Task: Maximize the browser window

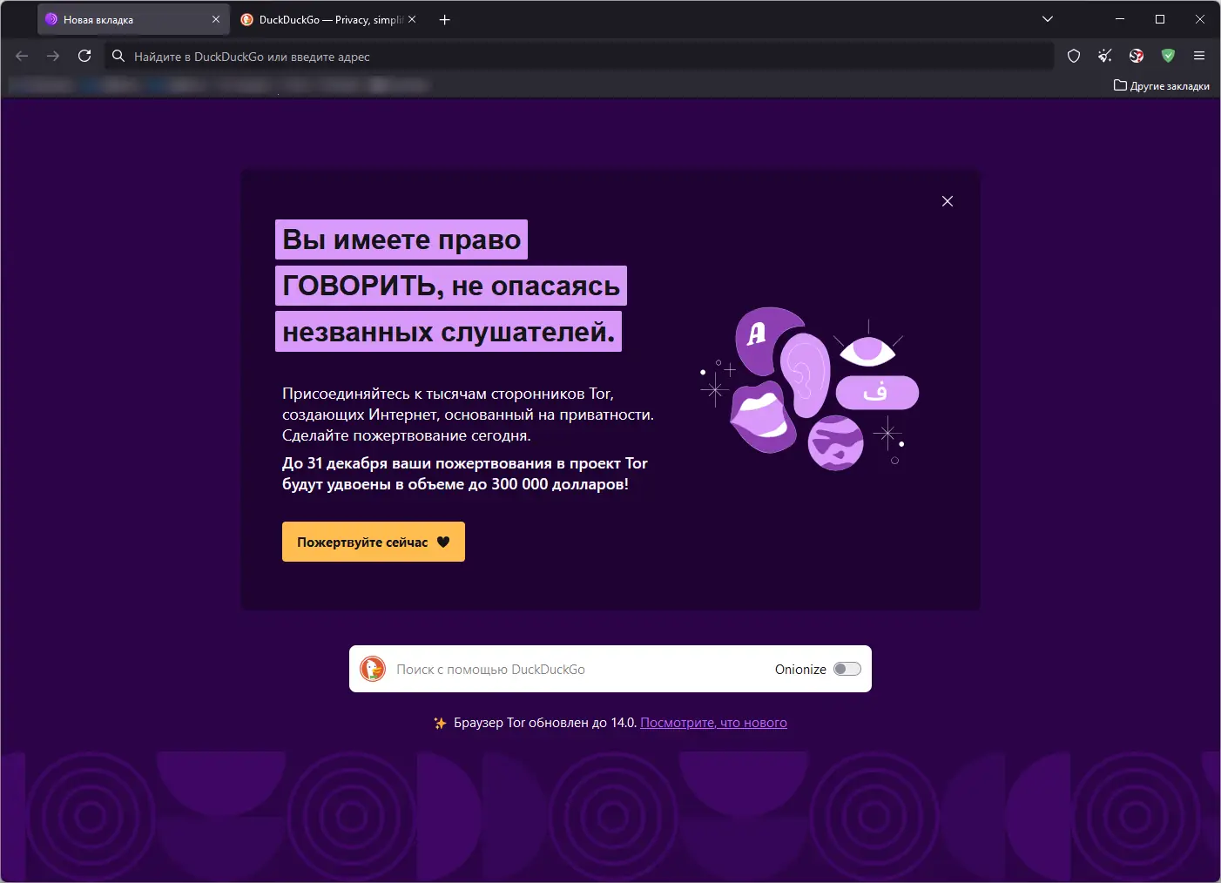Action: coord(1160,19)
